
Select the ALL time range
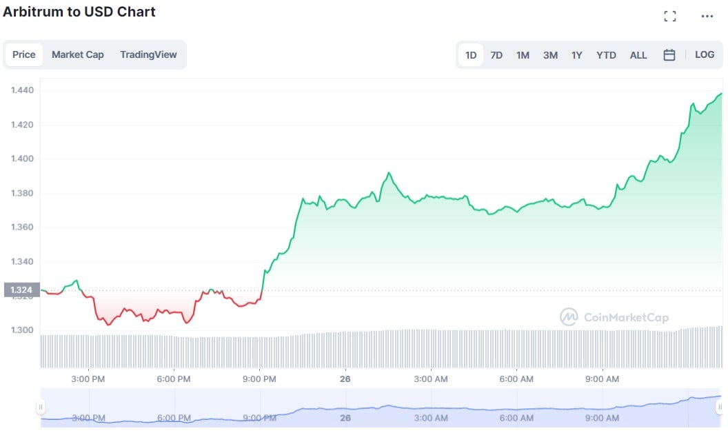638,54
